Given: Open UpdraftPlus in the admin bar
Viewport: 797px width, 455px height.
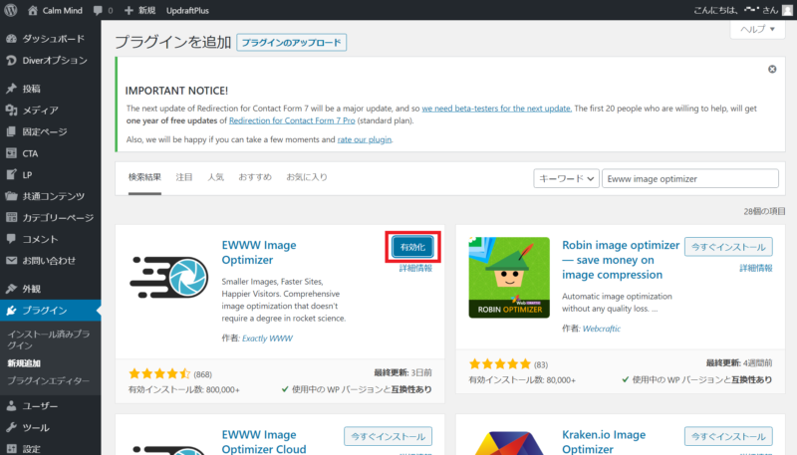Looking at the screenshot, I should [187, 10].
